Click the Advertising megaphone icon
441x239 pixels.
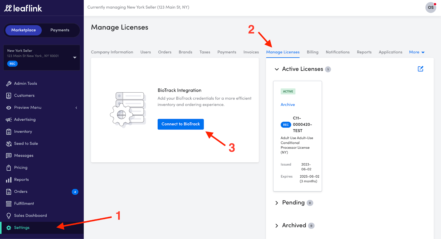click(x=9, y=120)
